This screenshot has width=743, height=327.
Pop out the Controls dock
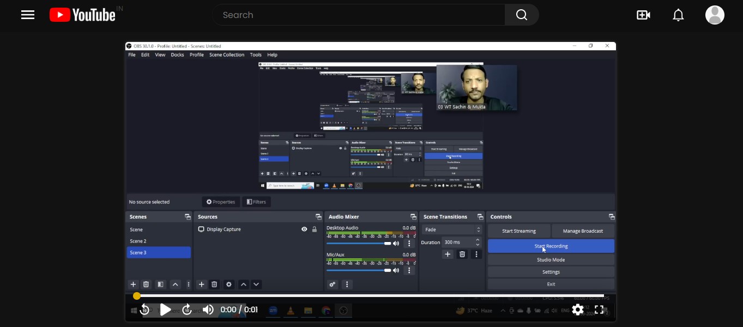point(612,217)
